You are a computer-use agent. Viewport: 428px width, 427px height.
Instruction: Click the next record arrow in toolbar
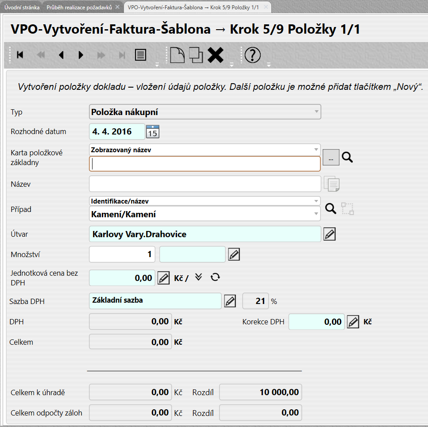81,55
